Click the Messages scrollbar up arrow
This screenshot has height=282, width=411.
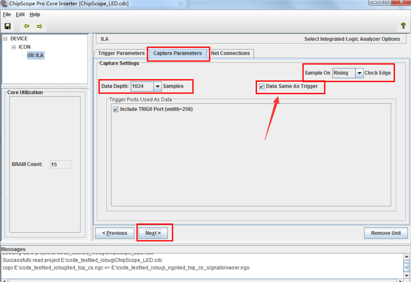click(x=407, y=257)
